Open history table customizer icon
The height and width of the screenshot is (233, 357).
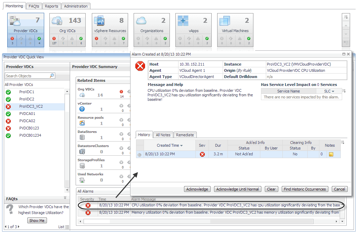tap(342, 143)
